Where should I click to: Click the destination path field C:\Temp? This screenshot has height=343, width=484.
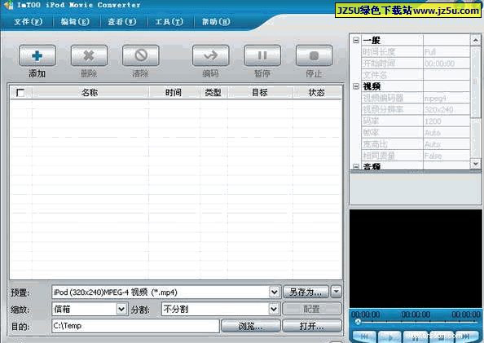135,326
